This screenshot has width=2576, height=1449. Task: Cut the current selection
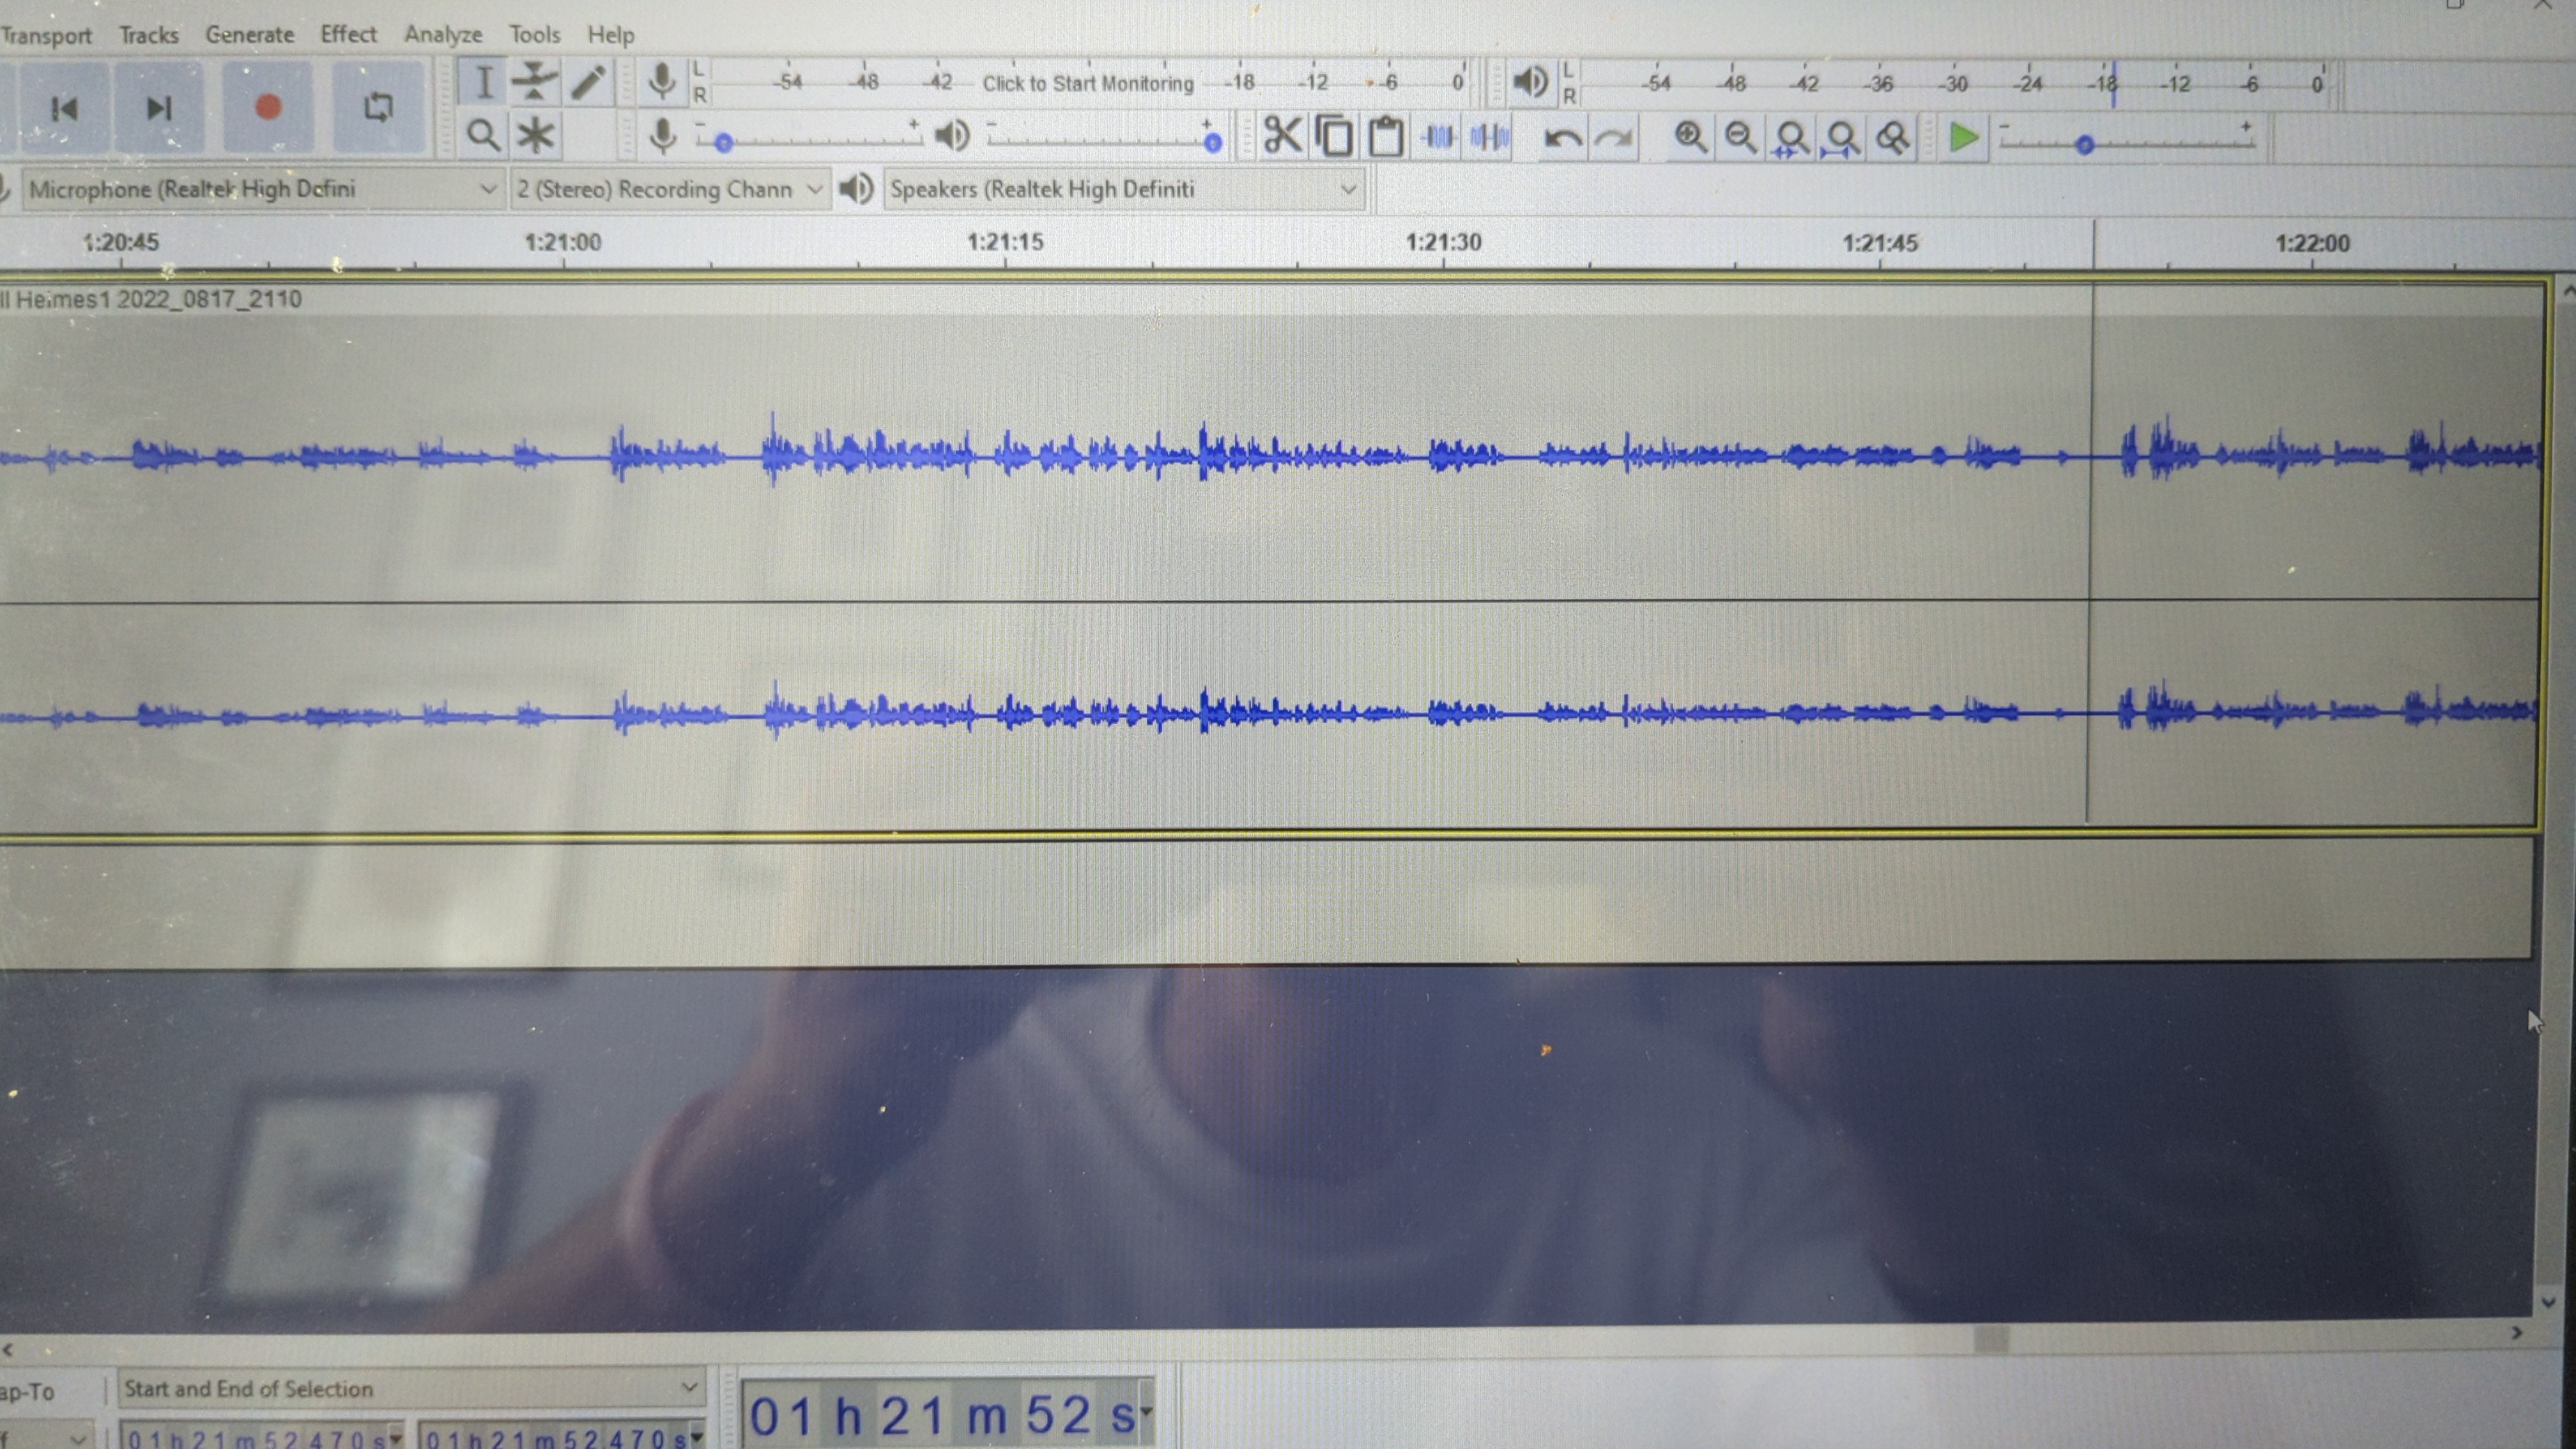click(1283, 137)
